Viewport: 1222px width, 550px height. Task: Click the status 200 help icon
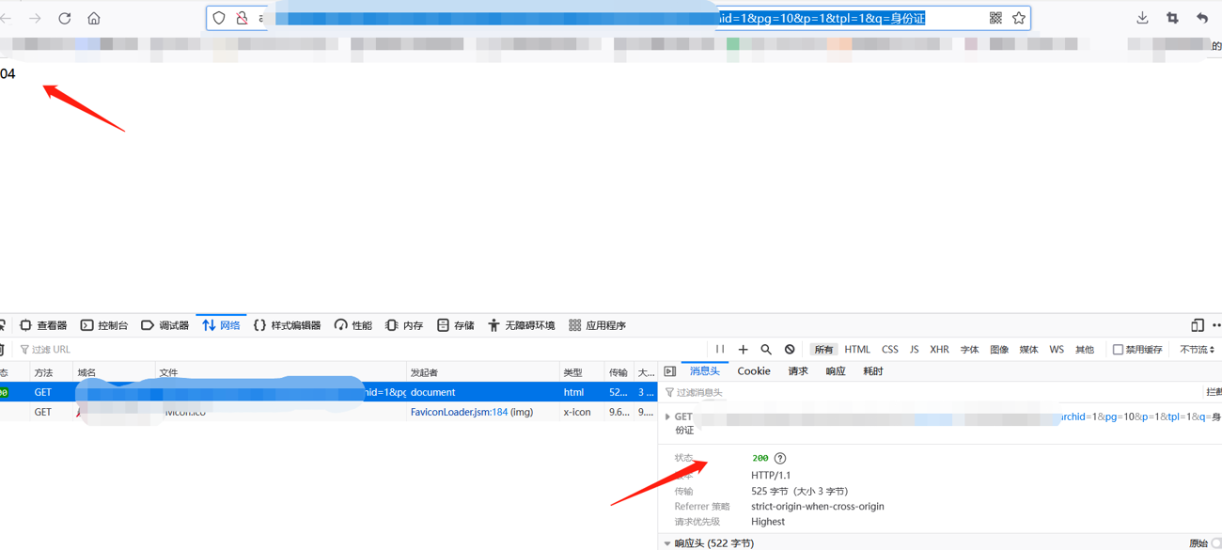780,459
